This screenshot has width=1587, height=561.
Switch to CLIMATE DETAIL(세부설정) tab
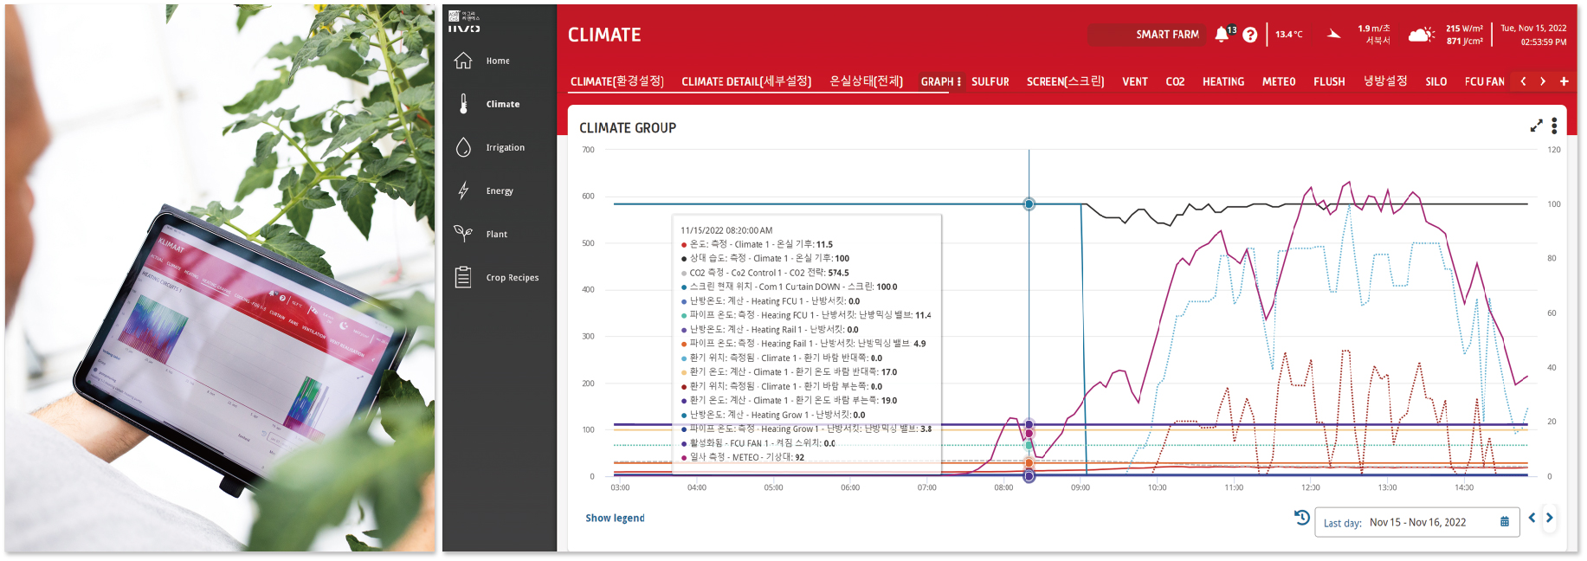coord(746,81)
